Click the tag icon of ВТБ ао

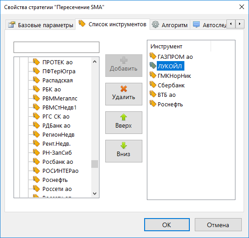[153, 94]
